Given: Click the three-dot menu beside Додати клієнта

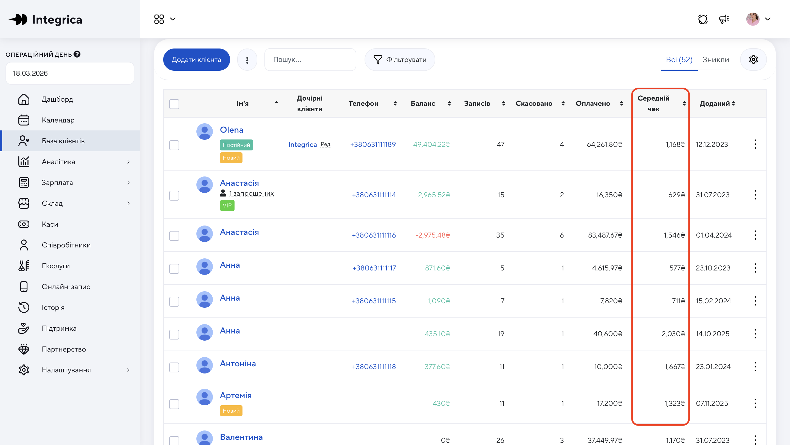Looking at the screenshot, I should click(x=247, y=60).
